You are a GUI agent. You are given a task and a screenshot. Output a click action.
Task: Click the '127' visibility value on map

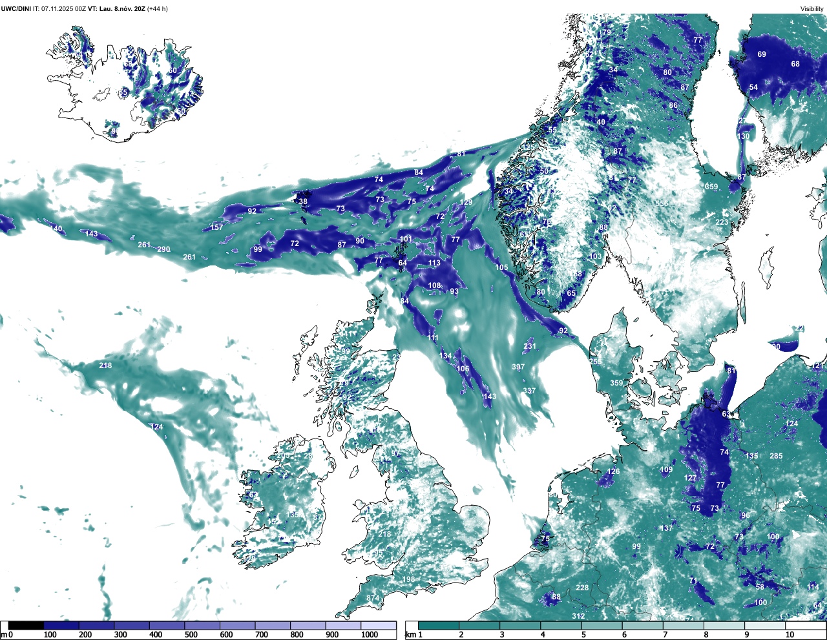point(691,478)
